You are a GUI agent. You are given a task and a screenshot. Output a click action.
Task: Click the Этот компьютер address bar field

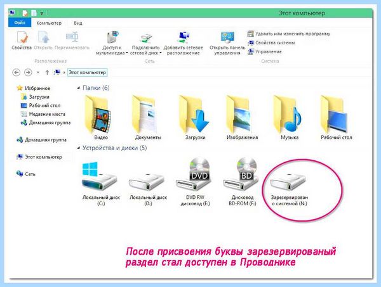[x=87, y=72]
